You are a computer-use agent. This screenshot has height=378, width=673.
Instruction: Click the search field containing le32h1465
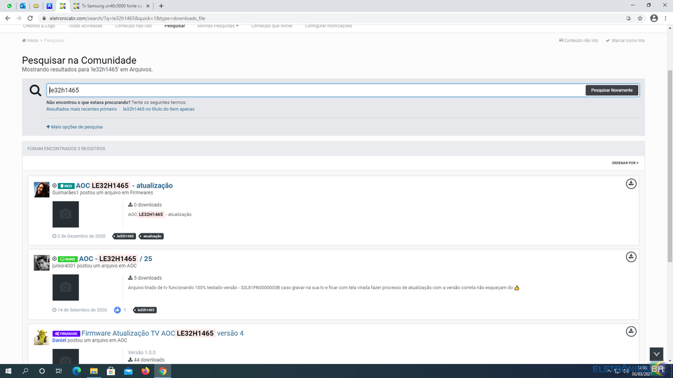[315, 90]
